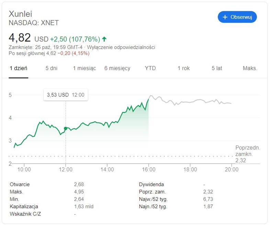The image size is (270, 225).
Task: Open the 1 rok chart range
Action: pyautogui.click(x=183, y=68)
